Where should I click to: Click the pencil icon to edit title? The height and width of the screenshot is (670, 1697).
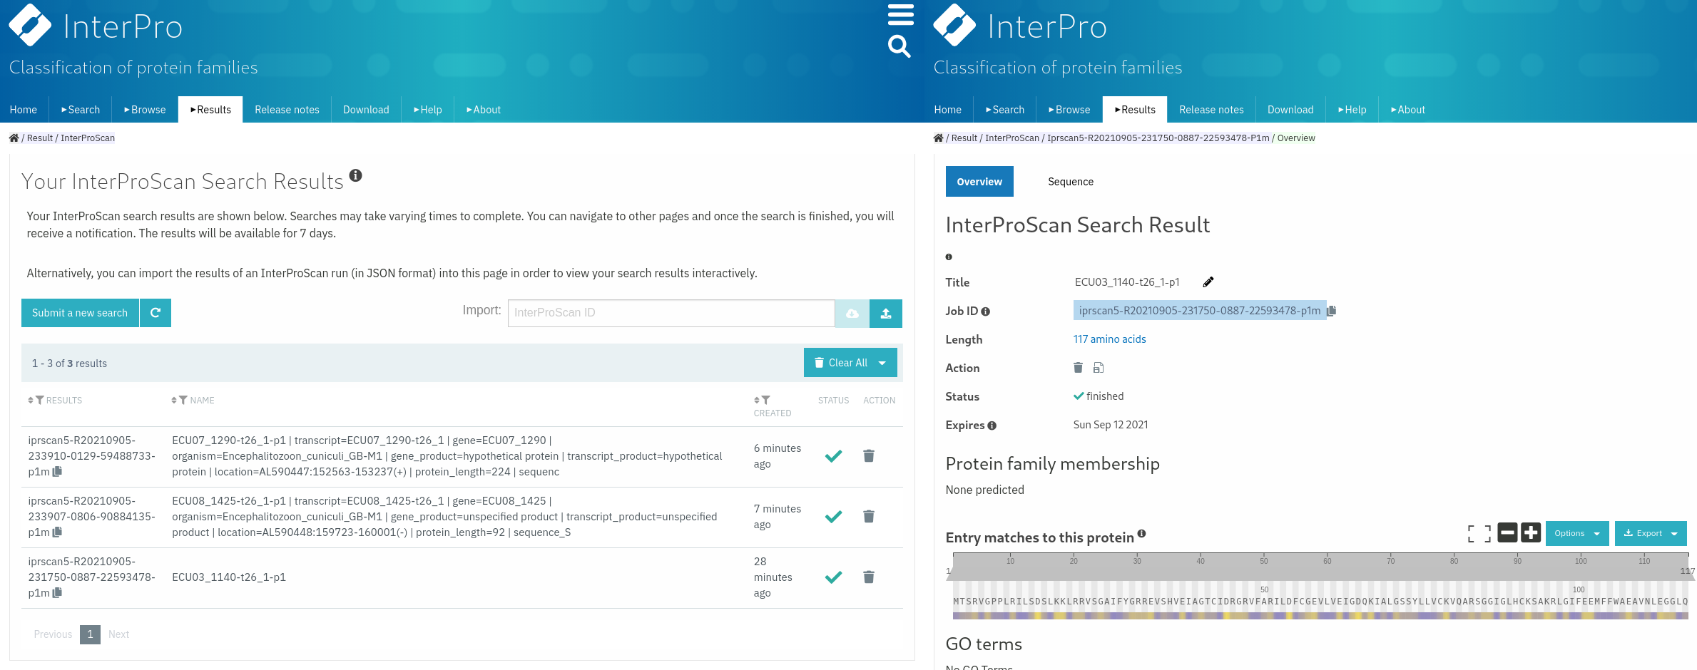click(1208, 282)
